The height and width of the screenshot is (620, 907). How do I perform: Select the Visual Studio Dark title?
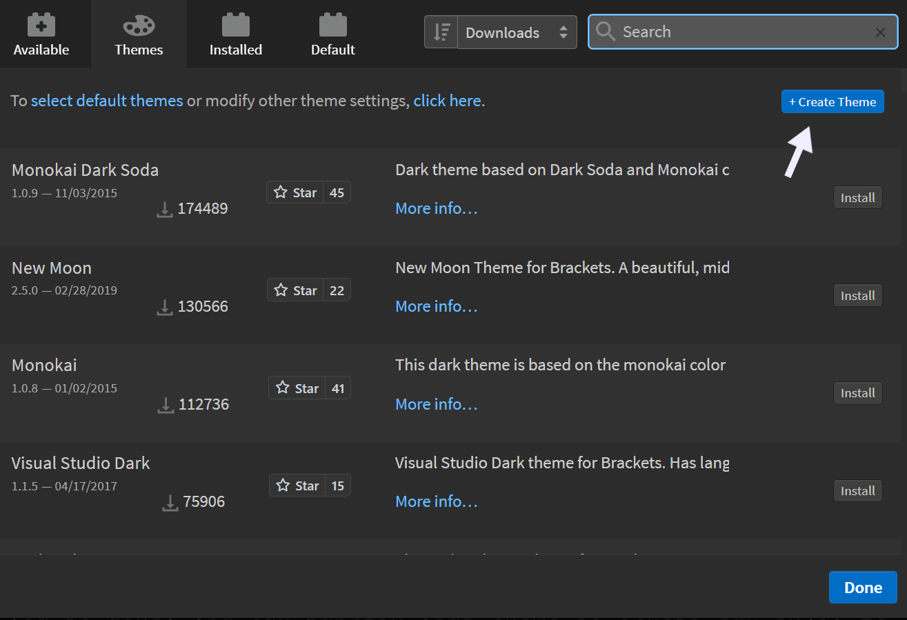coord(81,463)
